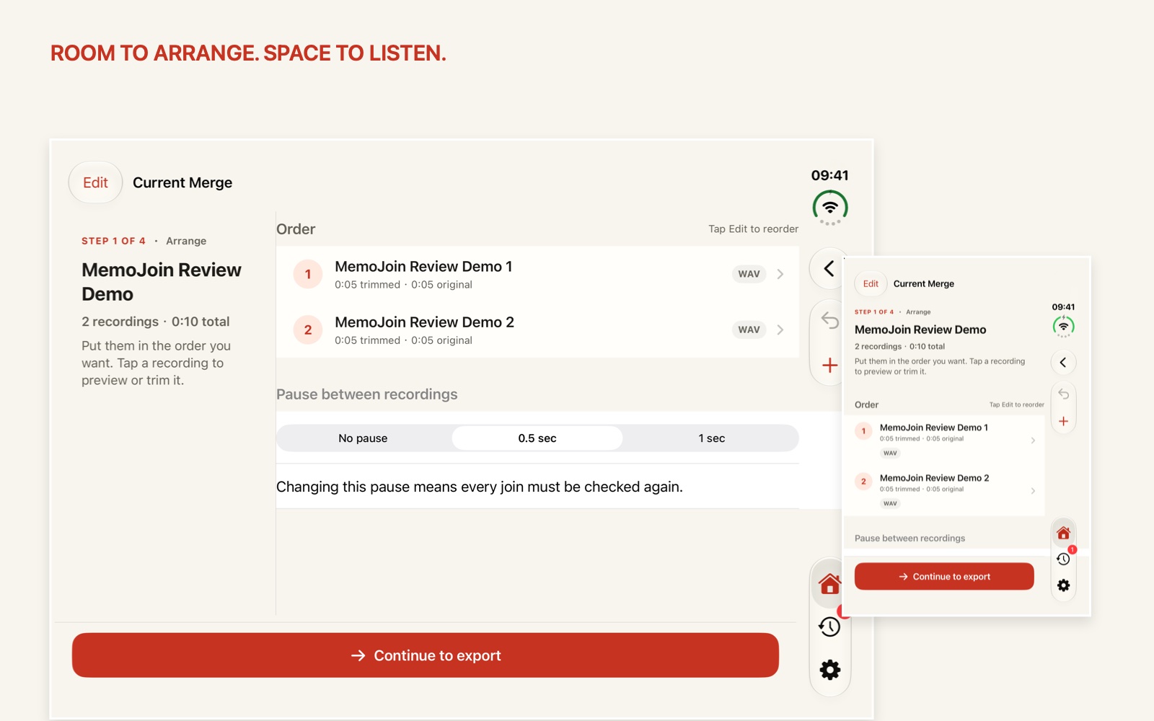Image resolution: width=1154 pixels, height=721 pixels.
Task: Expand the chevron on the large Demo 1 row
Action: tap(780, 274)
